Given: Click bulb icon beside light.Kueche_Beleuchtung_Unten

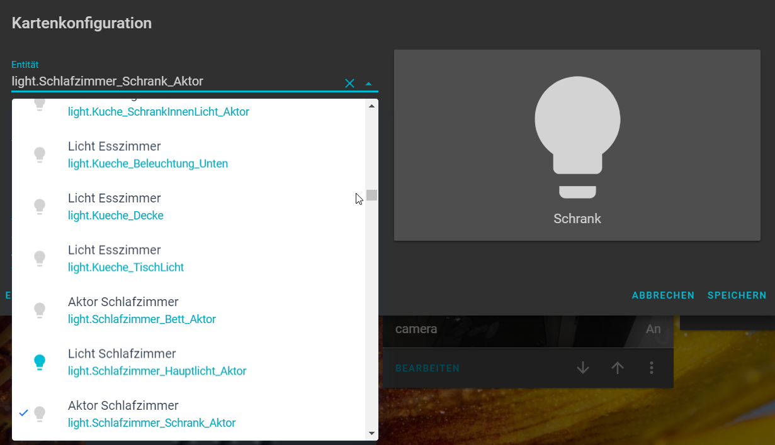Looking at the screenshot, I should pyautogui.click(x=40, y=155).
